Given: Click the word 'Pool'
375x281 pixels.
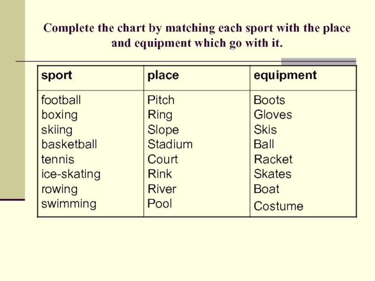Looking at the screenshot, I should 160,204.
